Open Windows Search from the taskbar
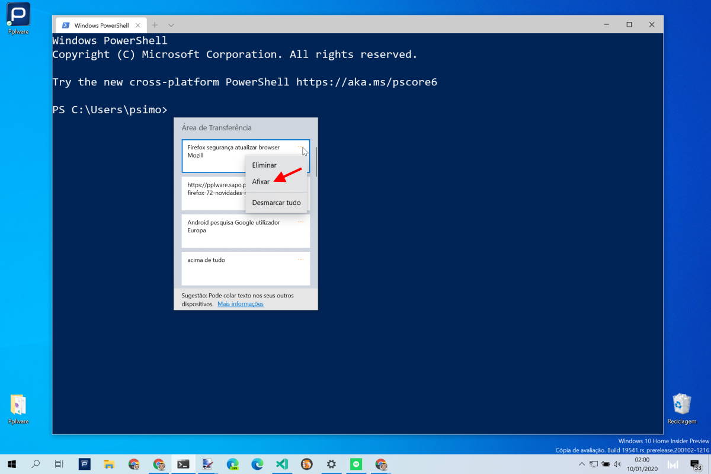The width and height of the screenshot is (711, 474). point(36,464)
